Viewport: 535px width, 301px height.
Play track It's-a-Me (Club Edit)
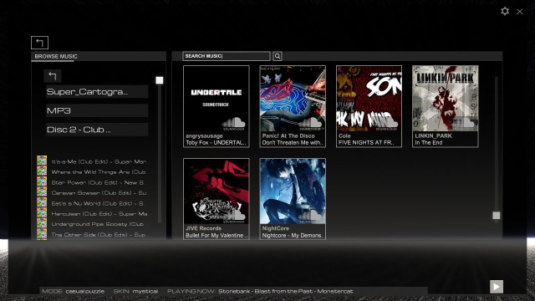click(99, 161)
